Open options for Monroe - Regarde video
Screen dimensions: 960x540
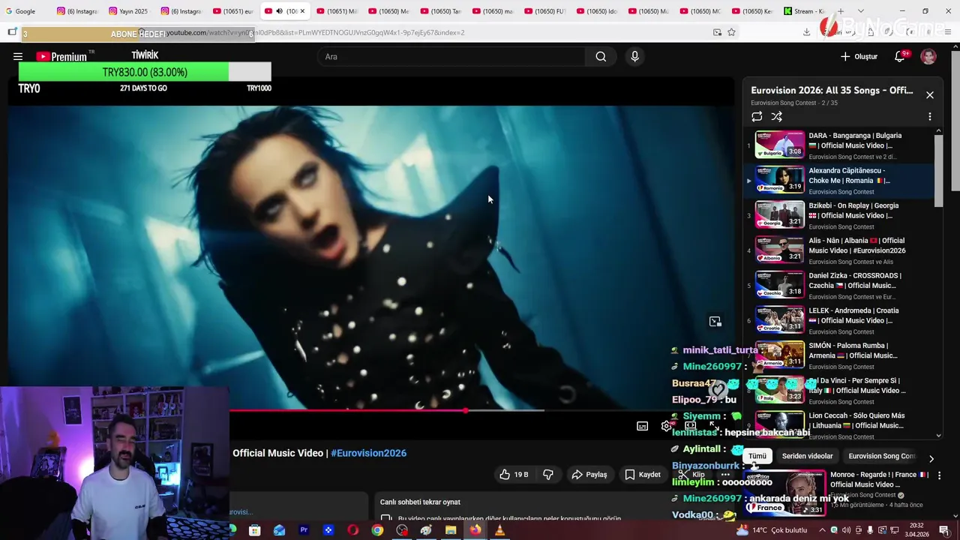(939, 475)
